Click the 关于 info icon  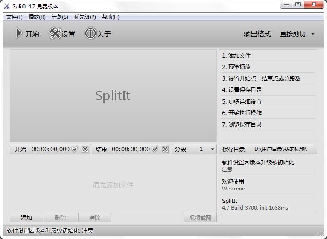click(90, 34)
